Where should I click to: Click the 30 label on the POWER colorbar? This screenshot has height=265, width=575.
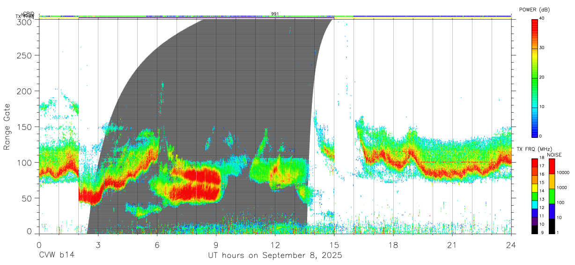pos(543,48)
